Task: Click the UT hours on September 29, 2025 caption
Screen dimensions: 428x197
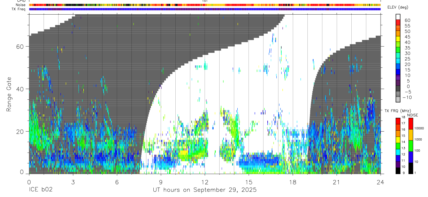Action: click(205, 190)
